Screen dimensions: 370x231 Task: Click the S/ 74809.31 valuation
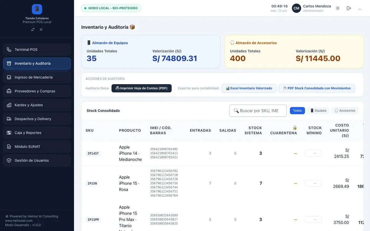coord(175,59)
